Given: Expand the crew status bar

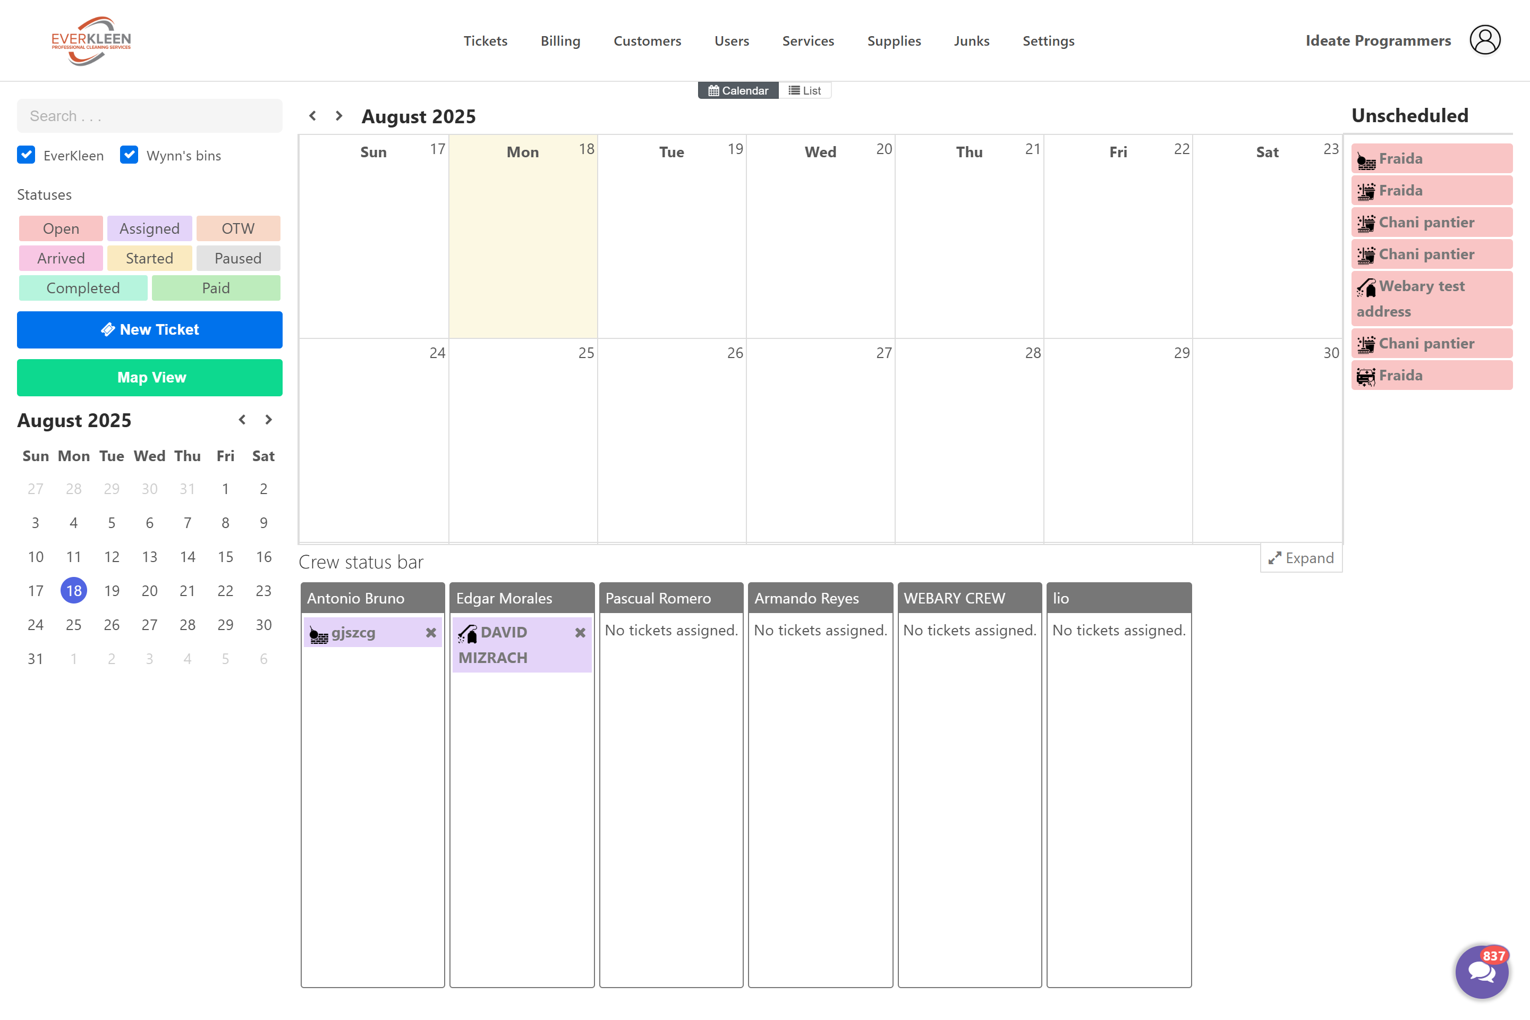Looking at the screenshot, I should (x=1301, y=558).
